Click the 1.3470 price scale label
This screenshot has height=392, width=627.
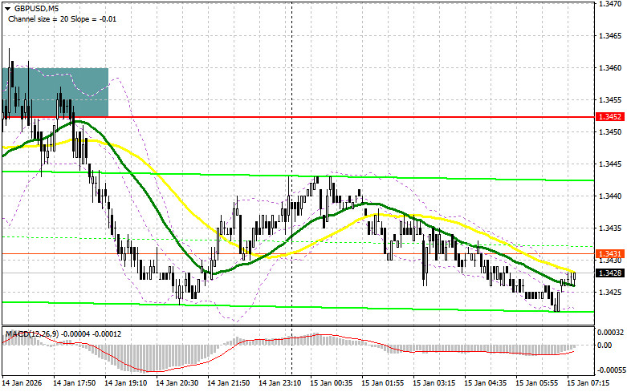pyautogui.click(x=609, y=4)
